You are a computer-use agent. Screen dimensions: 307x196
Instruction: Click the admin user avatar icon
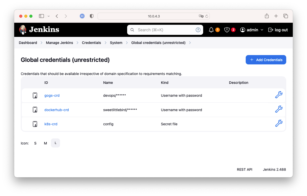pos(243,30)
